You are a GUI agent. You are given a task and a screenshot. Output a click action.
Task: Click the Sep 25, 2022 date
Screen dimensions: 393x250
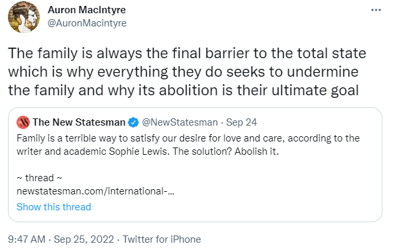(x=84, y=239)
